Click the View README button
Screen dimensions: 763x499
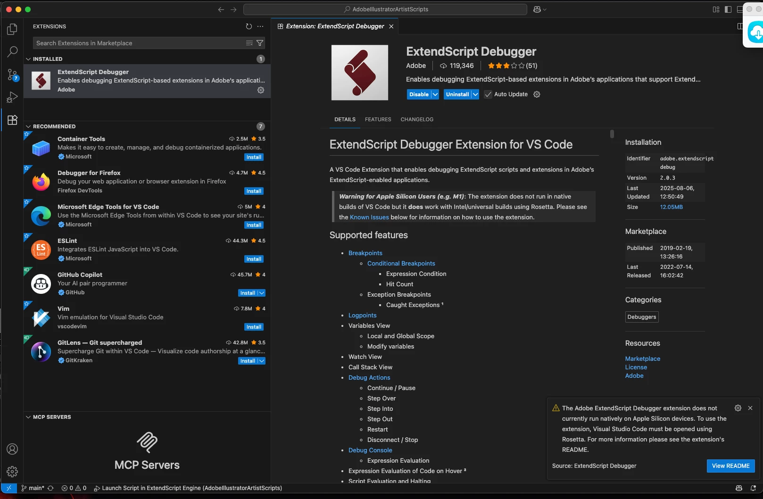tap(730, 466)
